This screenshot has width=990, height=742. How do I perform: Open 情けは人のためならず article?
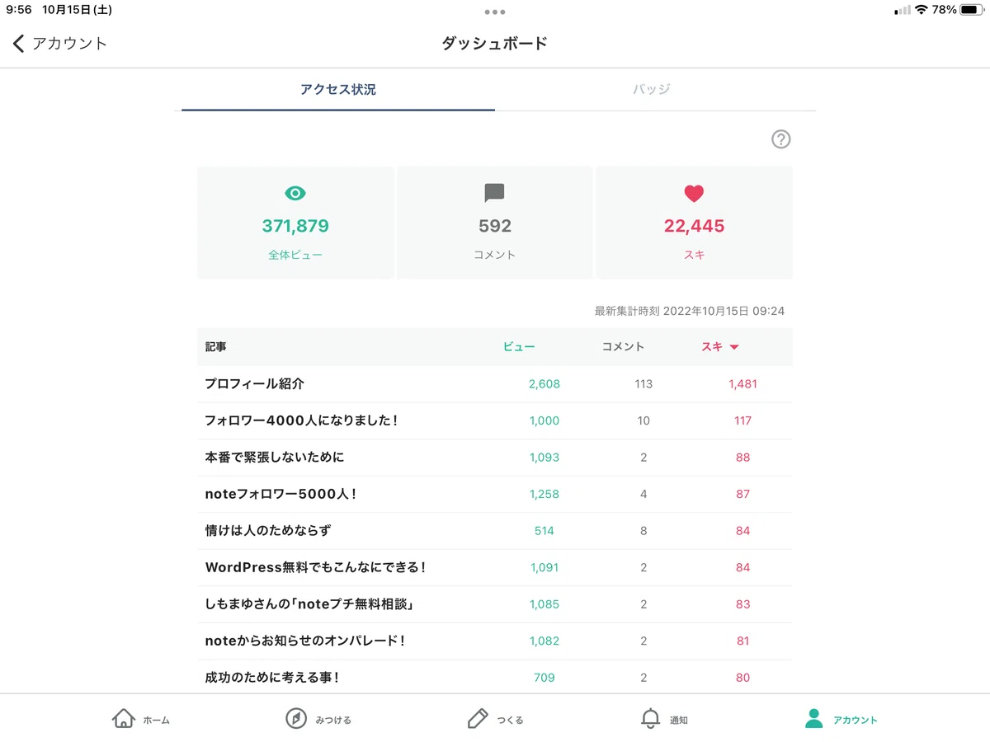tap(268, 530)
